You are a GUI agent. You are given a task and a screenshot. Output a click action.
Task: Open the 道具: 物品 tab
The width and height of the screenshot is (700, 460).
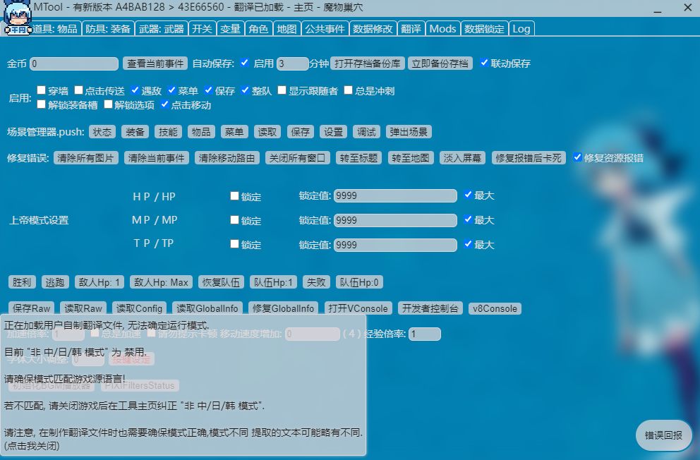tap(55, 28)
